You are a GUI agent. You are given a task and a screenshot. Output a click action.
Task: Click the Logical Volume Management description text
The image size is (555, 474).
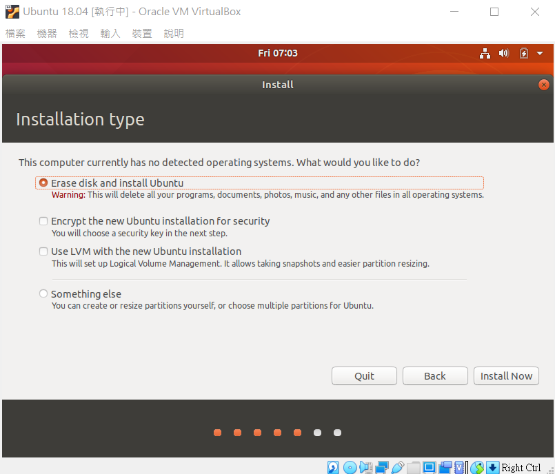(241, 264)
